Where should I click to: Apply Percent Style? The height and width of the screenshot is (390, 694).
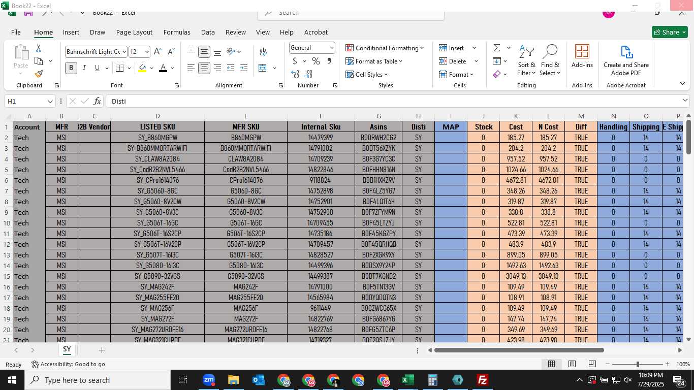coord(316,61)
